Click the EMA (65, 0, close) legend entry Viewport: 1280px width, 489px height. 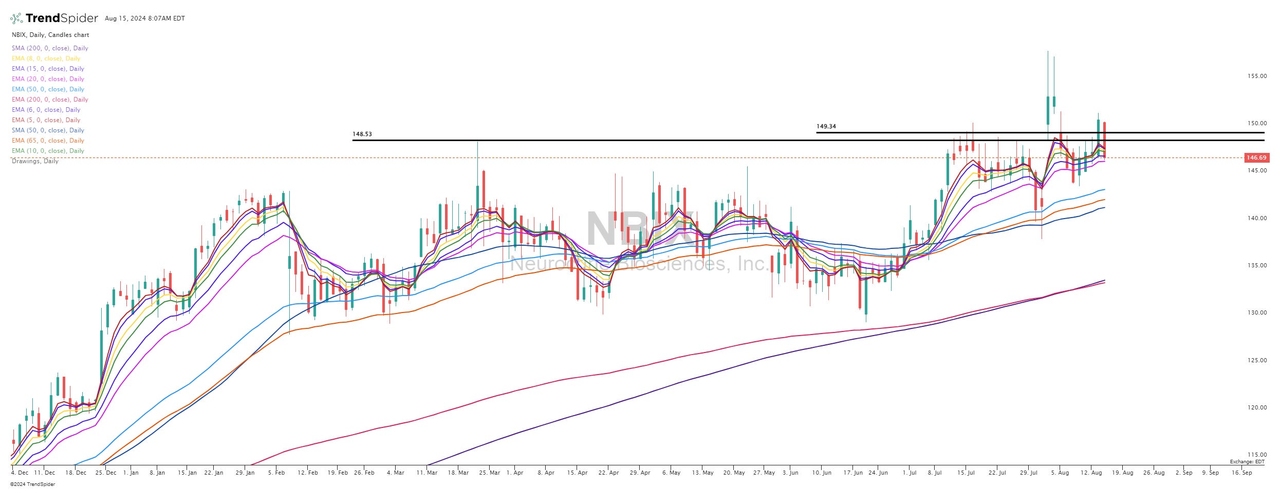[x=48, y=141]
